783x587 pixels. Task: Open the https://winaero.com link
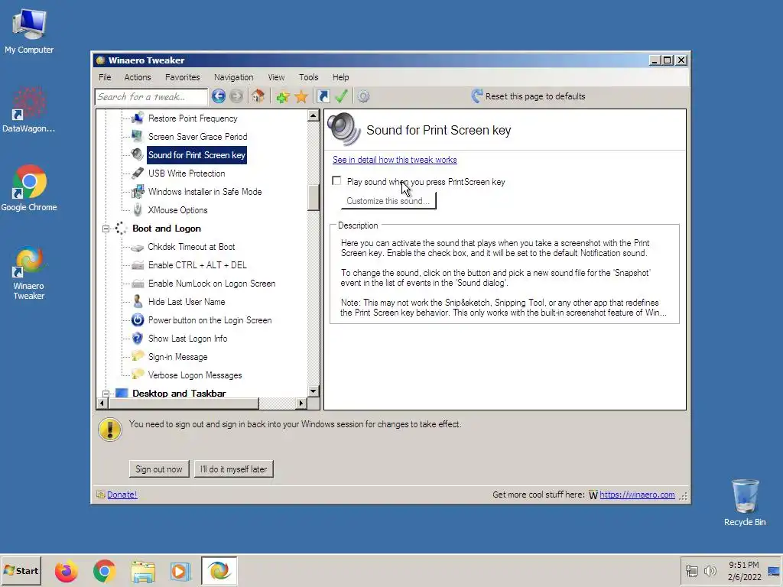(637, 495)
